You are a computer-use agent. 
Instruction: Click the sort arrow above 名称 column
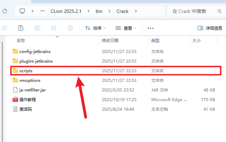pyautogui.click(x=57, y=37)
